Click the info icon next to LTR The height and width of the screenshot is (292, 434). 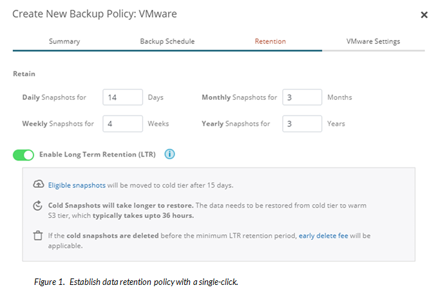[x=170, y=155]
